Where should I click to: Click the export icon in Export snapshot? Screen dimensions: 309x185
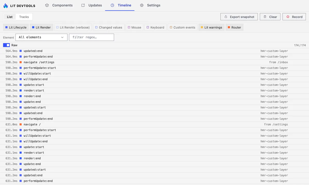(226, 17)
